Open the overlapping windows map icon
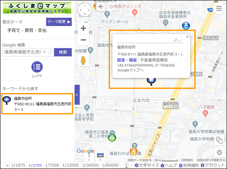The height and width of the screenshot is (169, 227). (219, 140)
